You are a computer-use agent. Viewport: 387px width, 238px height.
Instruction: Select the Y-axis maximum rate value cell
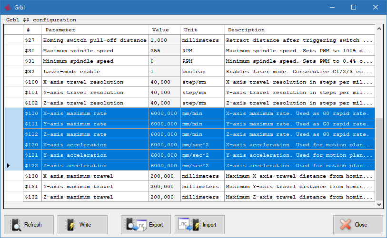165,124
